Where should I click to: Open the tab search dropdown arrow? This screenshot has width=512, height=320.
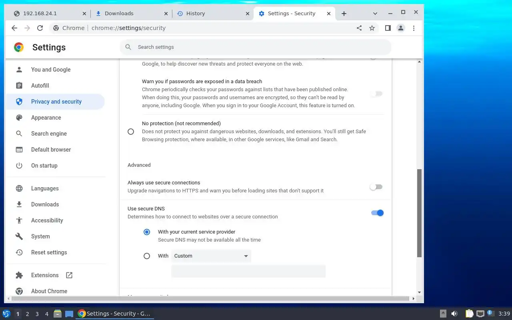[x=375, y=14]
